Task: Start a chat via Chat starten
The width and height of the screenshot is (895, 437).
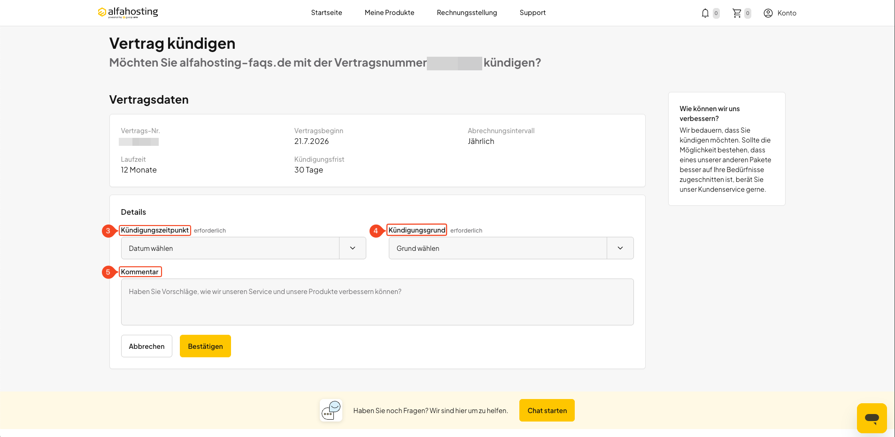Action: 547,410
